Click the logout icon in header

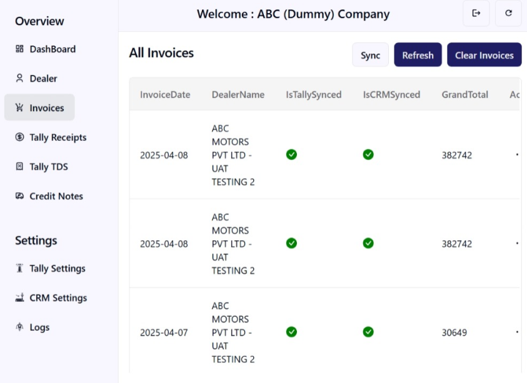[x=476, y=13]
